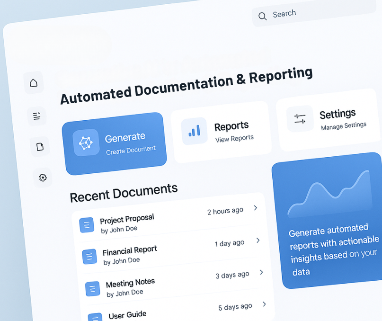Click the "2 hours ago" timestamp
Screen dimensions: 382x321
225,211
